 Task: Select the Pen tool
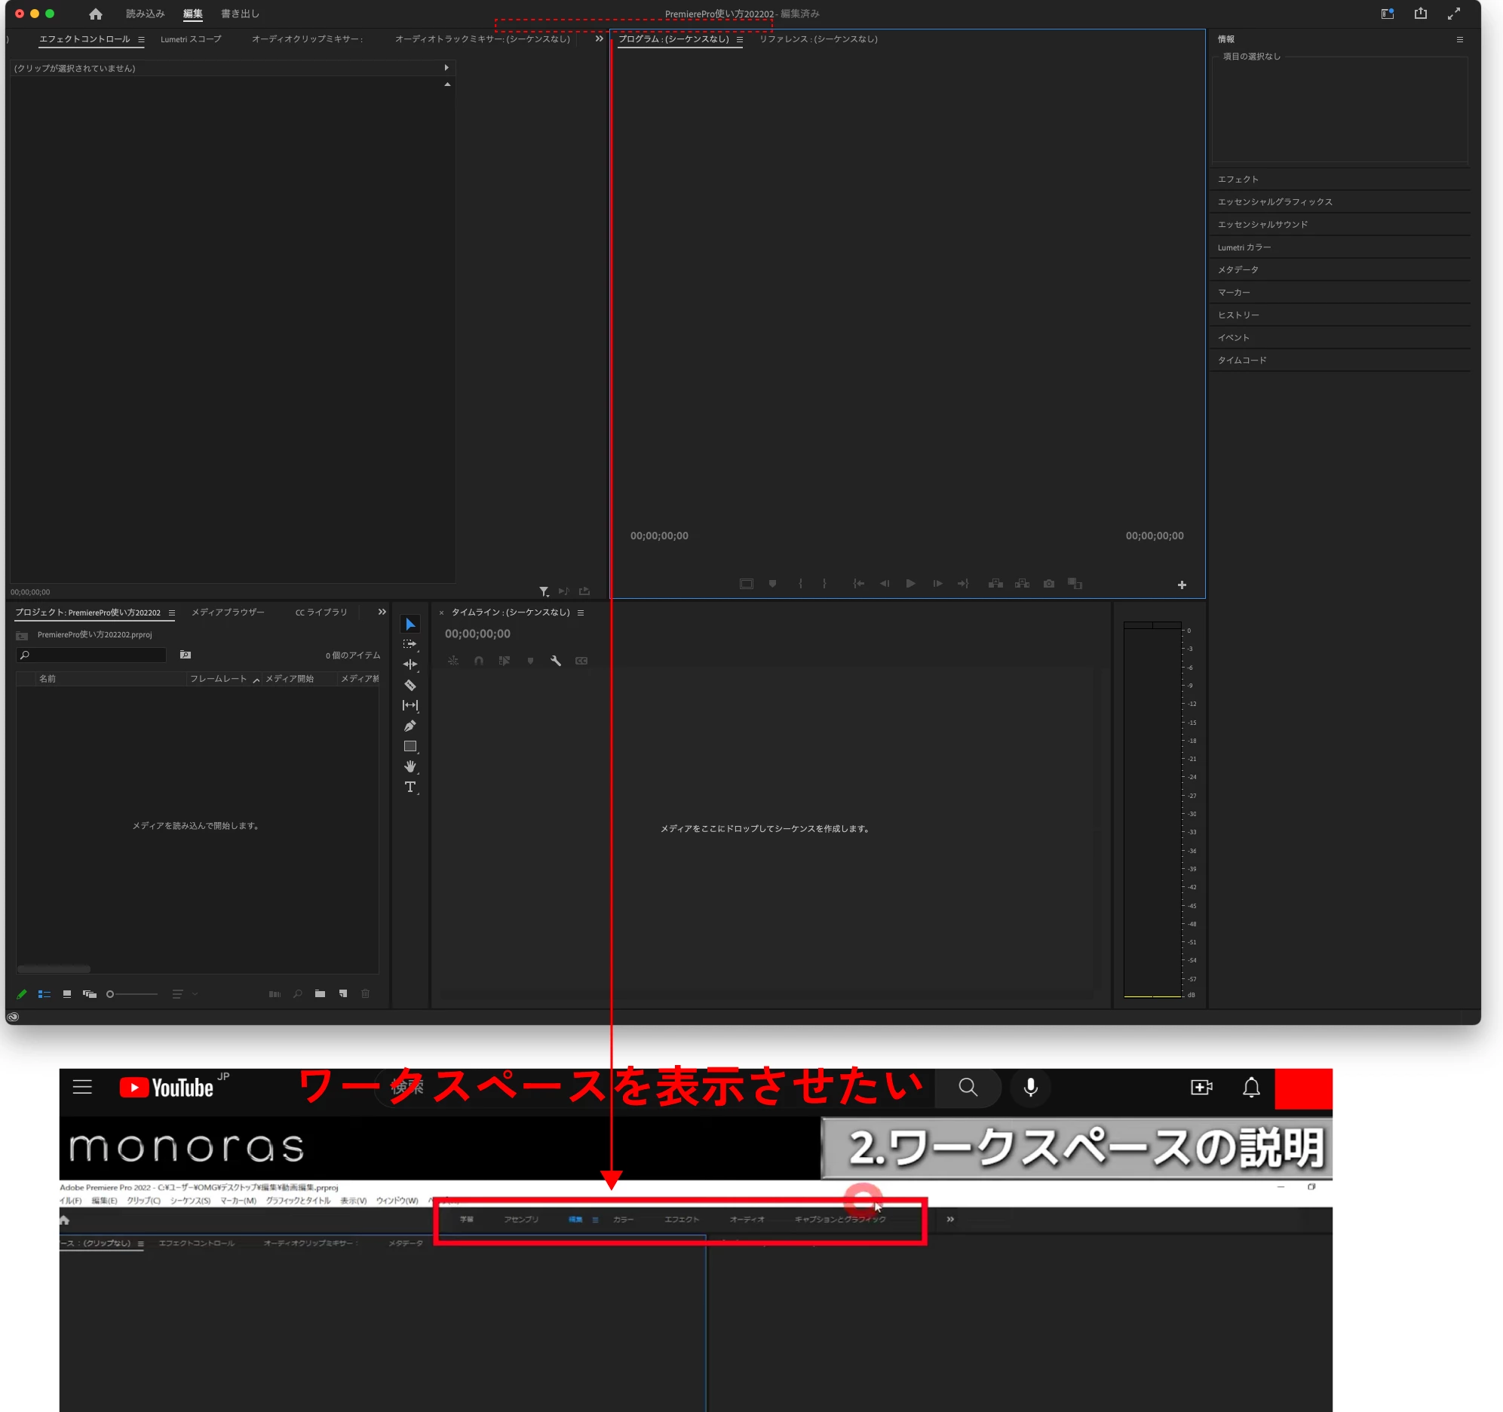[x=409, y=726]
